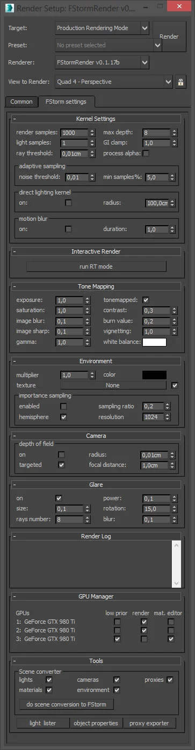Enable importance sampling enabled checkbox

tap(63, 406)
